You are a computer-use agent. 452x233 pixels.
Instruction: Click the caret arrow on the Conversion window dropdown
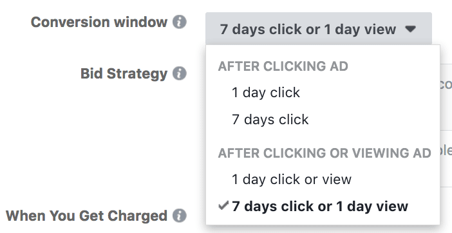[x=410, y=28]
